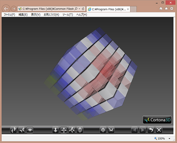Restore the view with curved arrow

151,130
